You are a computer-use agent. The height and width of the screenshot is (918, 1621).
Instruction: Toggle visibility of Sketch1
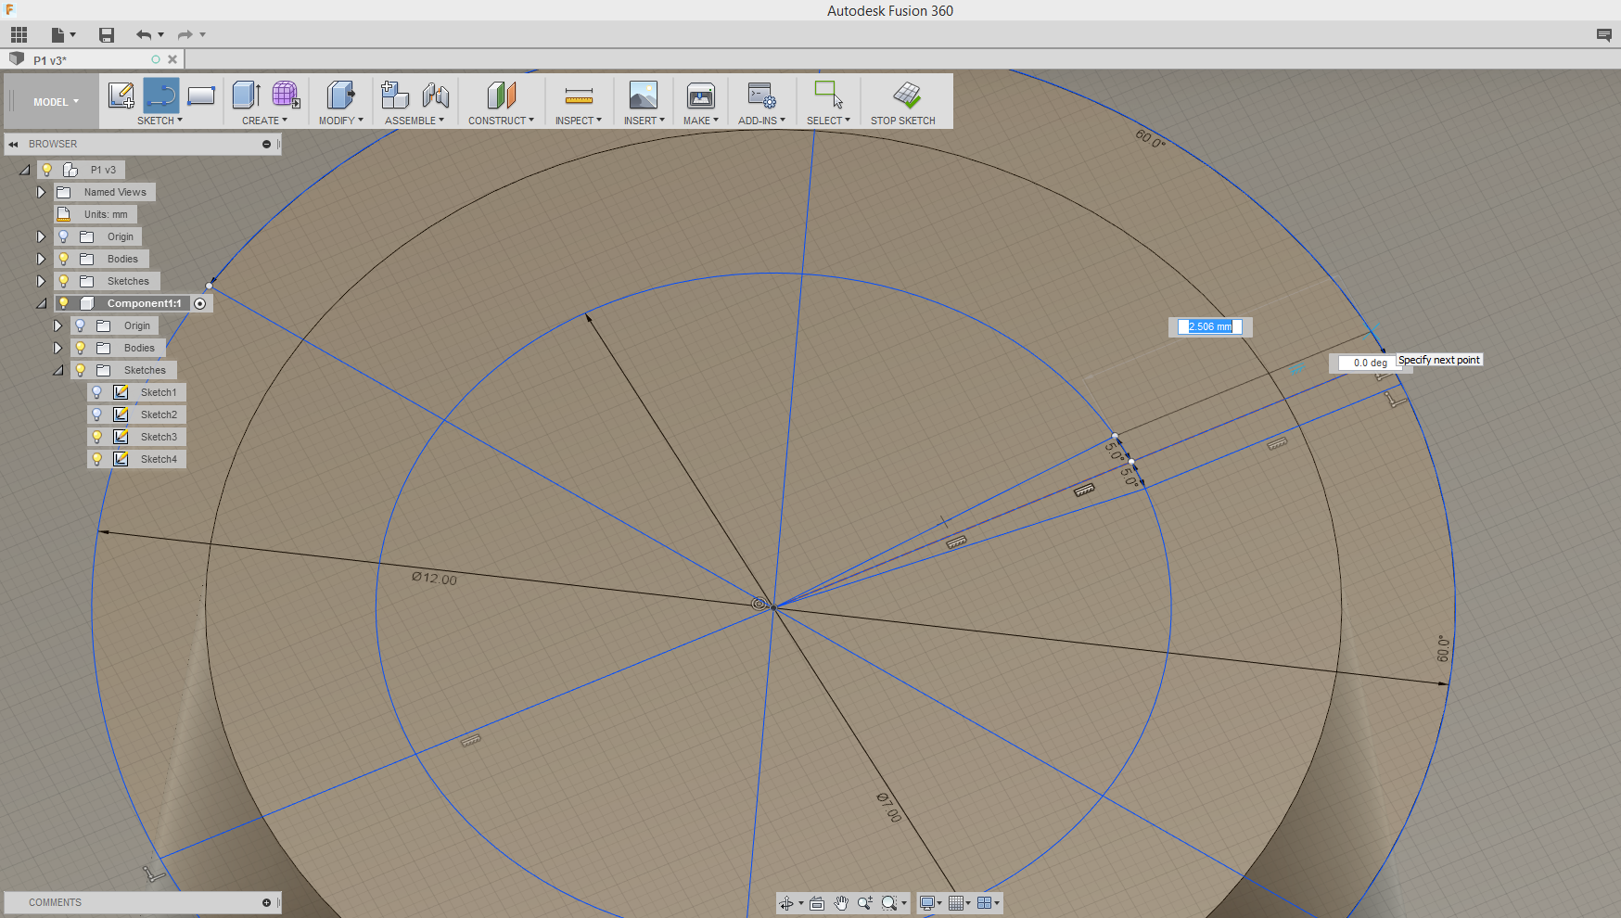(97, 392)
